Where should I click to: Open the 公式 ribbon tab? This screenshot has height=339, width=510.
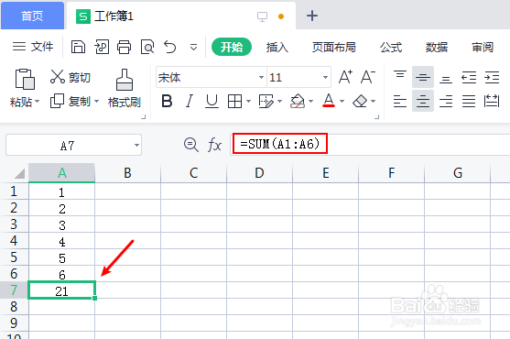(391, 47)
